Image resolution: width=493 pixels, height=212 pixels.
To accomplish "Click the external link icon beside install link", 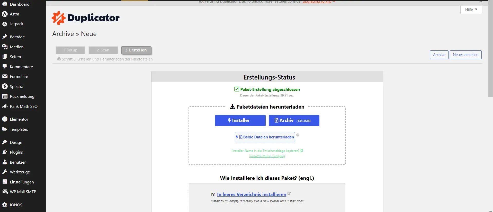I will pos(289,193).
